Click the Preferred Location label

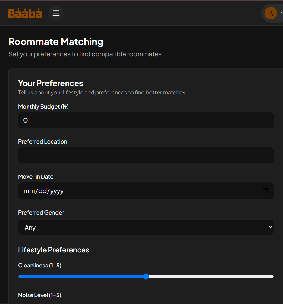[x=43, y=142]
